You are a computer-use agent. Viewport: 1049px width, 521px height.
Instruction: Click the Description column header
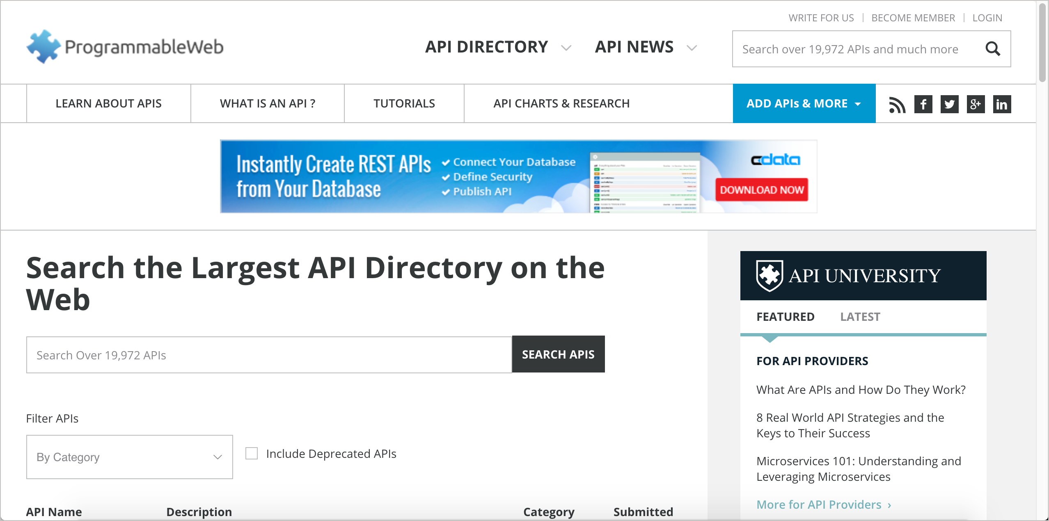click(x=199, y=512)
